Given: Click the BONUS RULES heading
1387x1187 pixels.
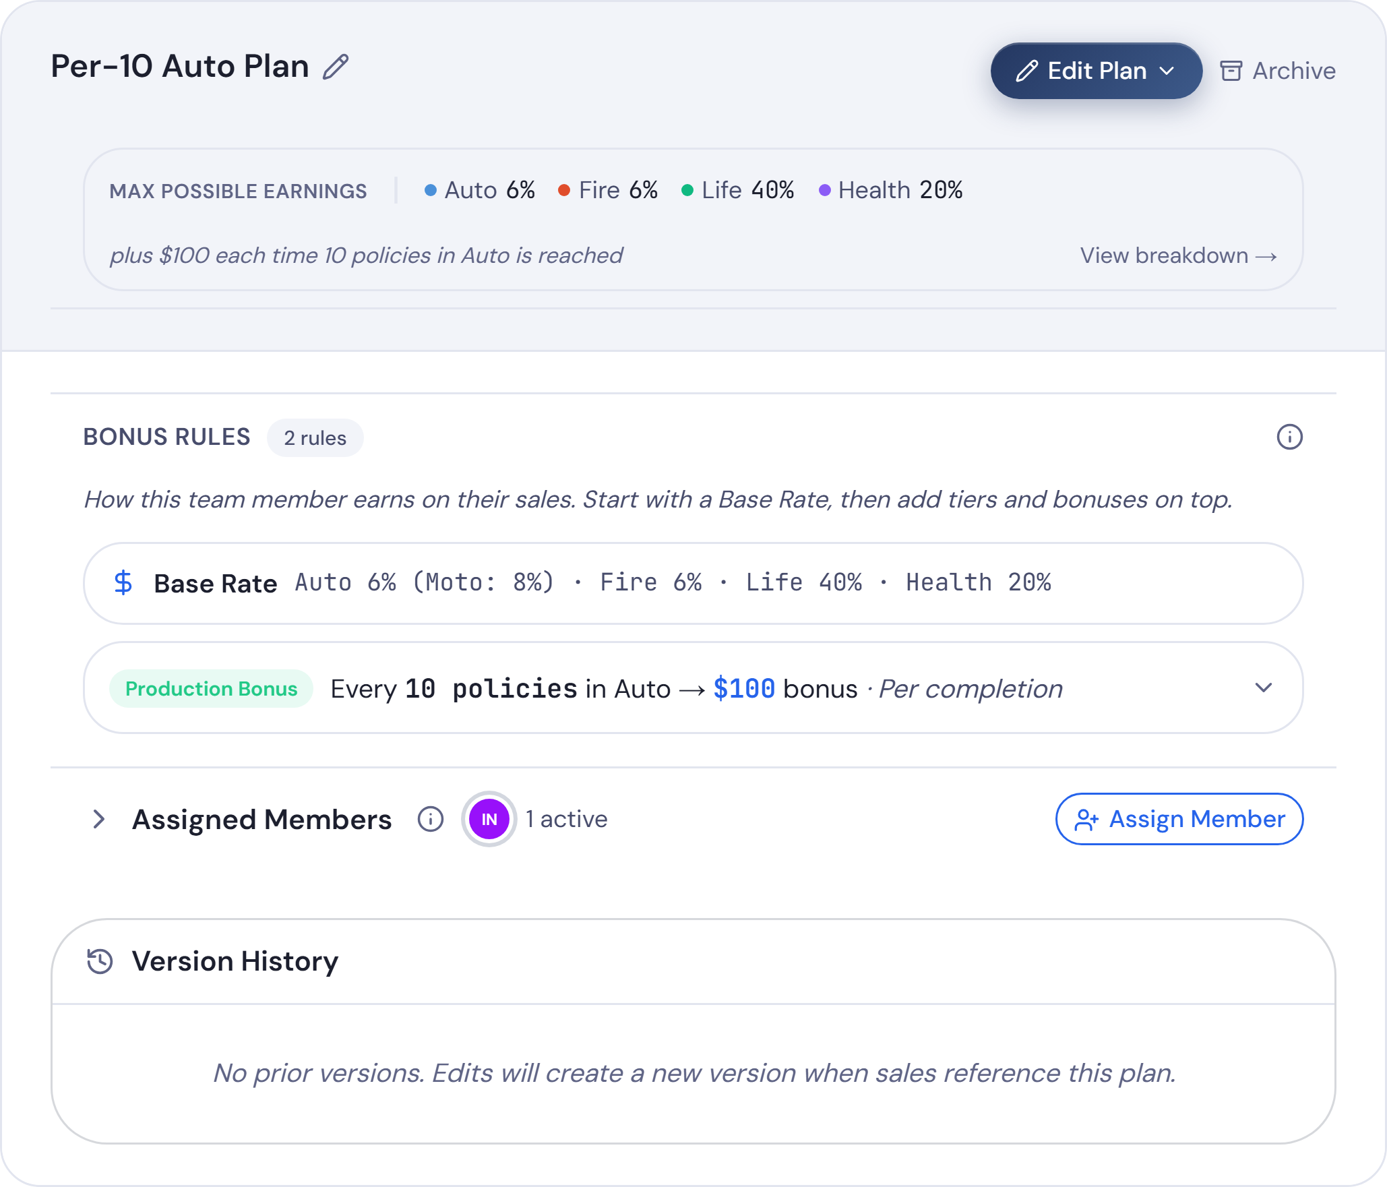Looking at the screenshot, I should point(166,437).
